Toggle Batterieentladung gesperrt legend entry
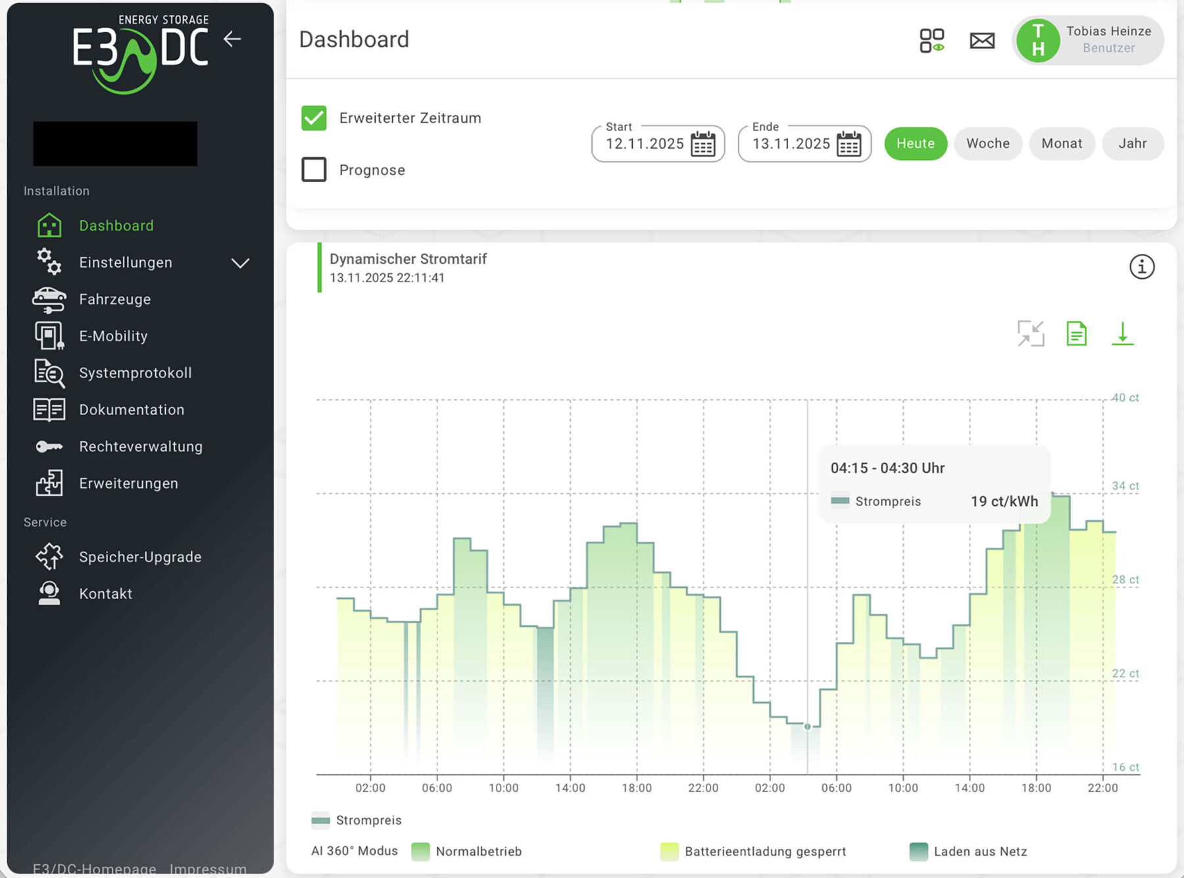The height and width of the screenshot is (878, 1184). coord(753,852)
